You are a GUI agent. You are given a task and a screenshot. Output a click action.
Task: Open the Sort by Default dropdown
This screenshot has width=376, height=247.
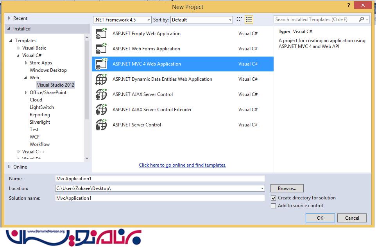(202, 20)
